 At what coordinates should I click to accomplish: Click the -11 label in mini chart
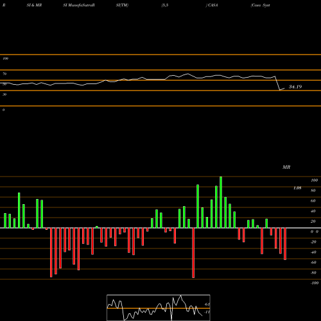(x=207, y=312)
